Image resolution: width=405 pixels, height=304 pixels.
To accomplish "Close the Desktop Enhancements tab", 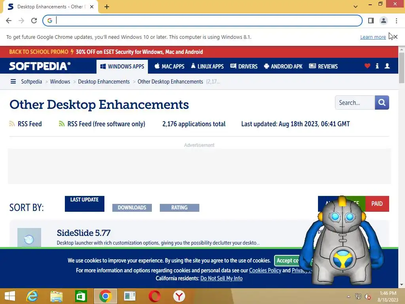I will (92, 7).
